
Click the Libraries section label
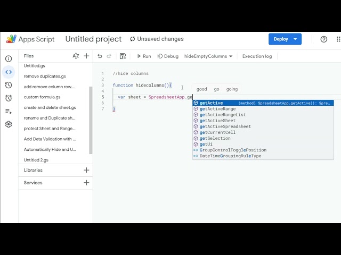[x=33, y=170]
